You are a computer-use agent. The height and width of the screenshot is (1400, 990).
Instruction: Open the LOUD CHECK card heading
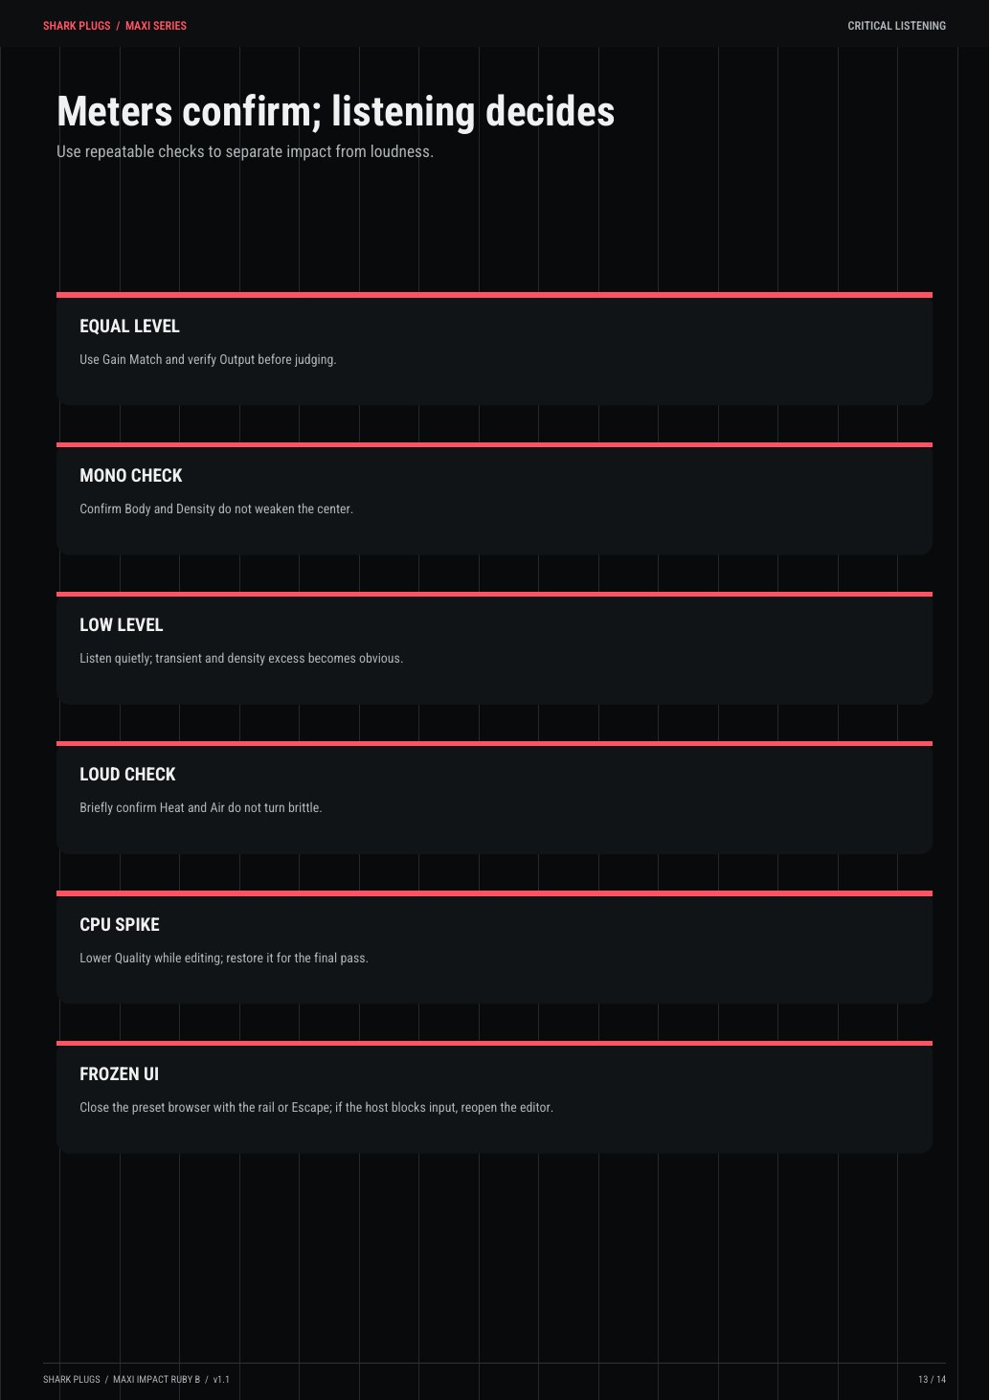[x=127, y=775]
